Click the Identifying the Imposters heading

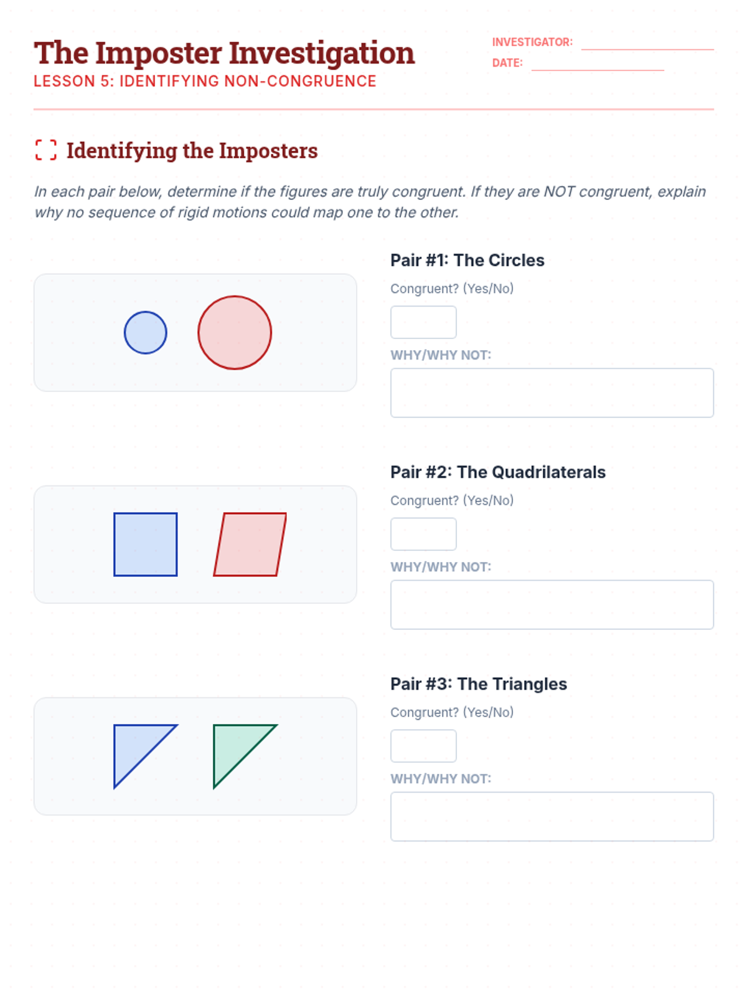tap(192, 151)
